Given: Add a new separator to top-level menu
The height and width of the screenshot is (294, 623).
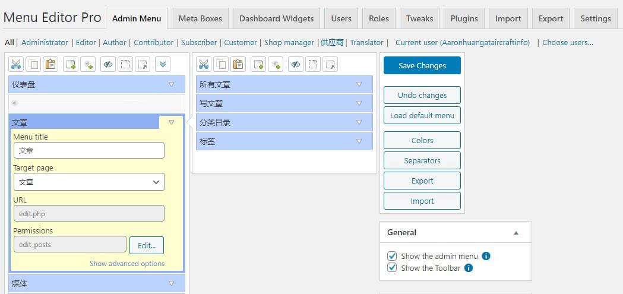Looking at the screenshot, I should click(88, 64).
